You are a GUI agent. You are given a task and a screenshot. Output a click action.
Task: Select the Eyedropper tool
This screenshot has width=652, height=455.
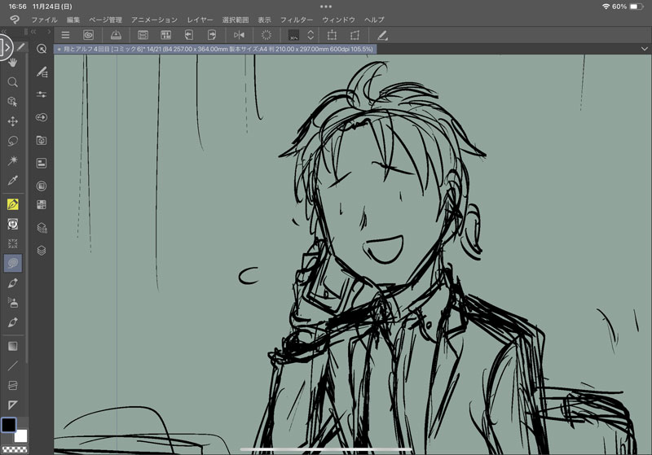[13, 181]
